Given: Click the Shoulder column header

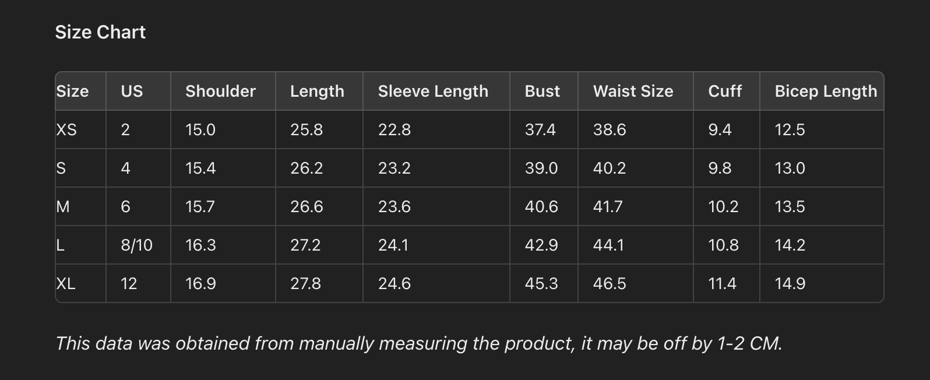Looking at the screenshot, I should pyautogui.click(x=220, y=91).
